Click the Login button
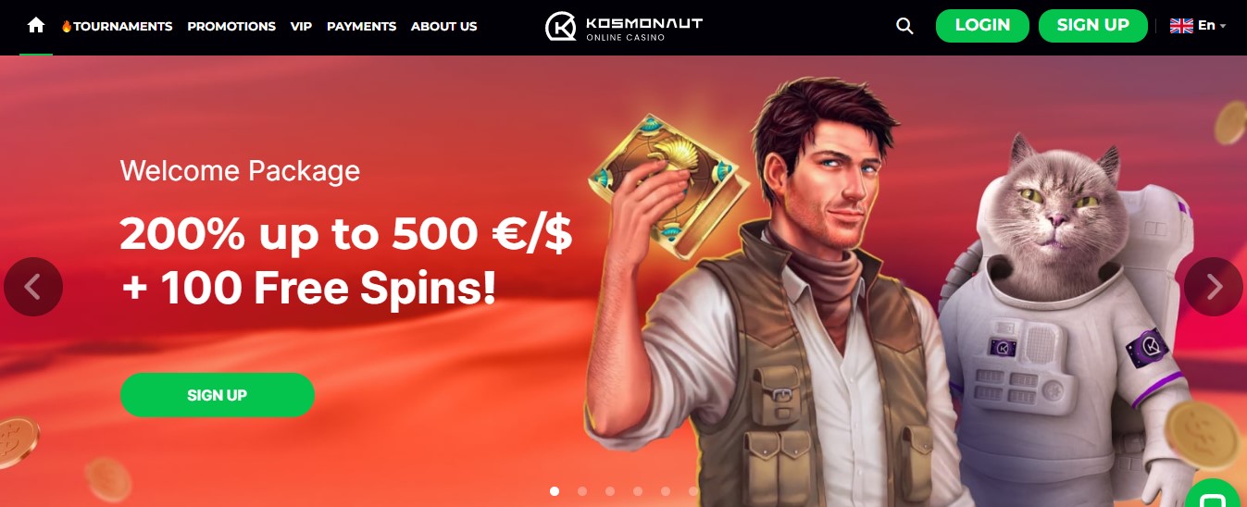 point(982,25)
